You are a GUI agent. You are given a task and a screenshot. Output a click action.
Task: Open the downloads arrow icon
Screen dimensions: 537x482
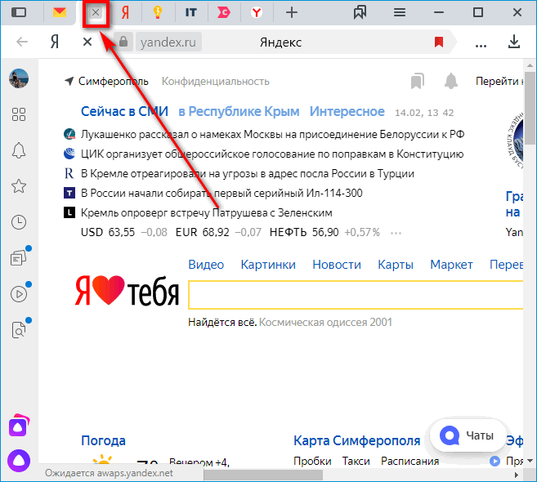click(514, 42)
